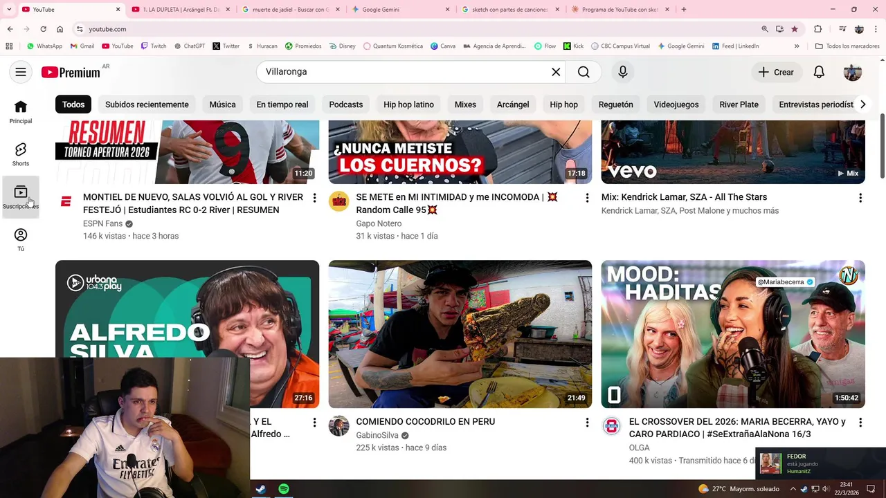This screenshot has width=886, height=498.
Task: Select the Mixes chip
Action: tap(465, 104)
